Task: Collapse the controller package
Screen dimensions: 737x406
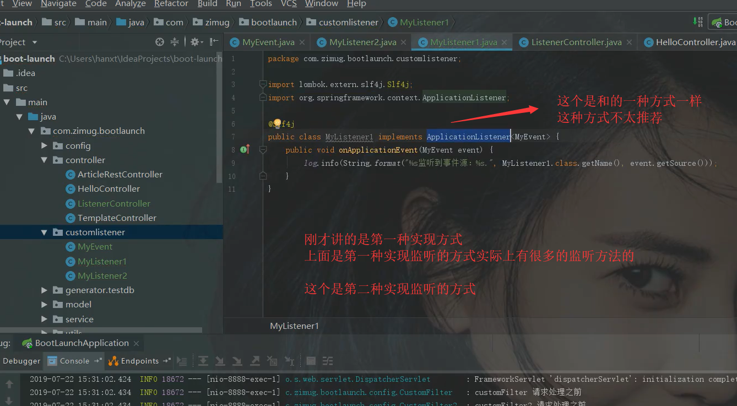Action: pyautogui.click(x=45, y=160)
